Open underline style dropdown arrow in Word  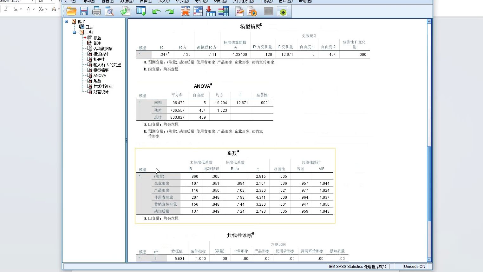(21, 9)
